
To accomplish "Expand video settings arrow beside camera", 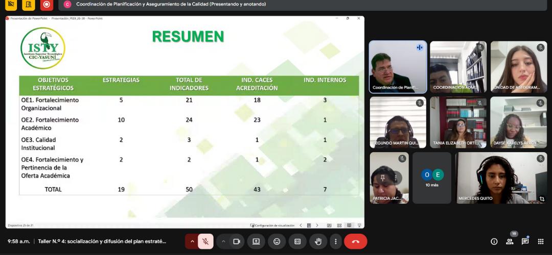I will (223, 241).
